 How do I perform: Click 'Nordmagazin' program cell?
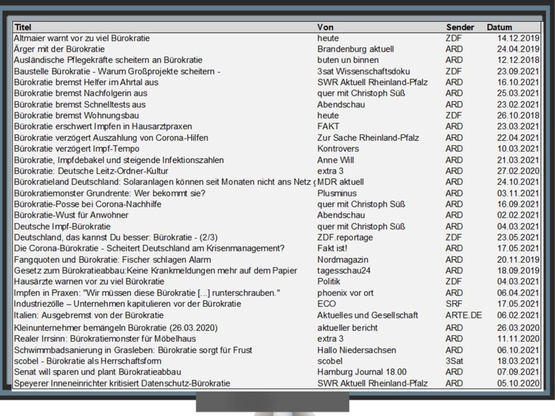(343, 260)
